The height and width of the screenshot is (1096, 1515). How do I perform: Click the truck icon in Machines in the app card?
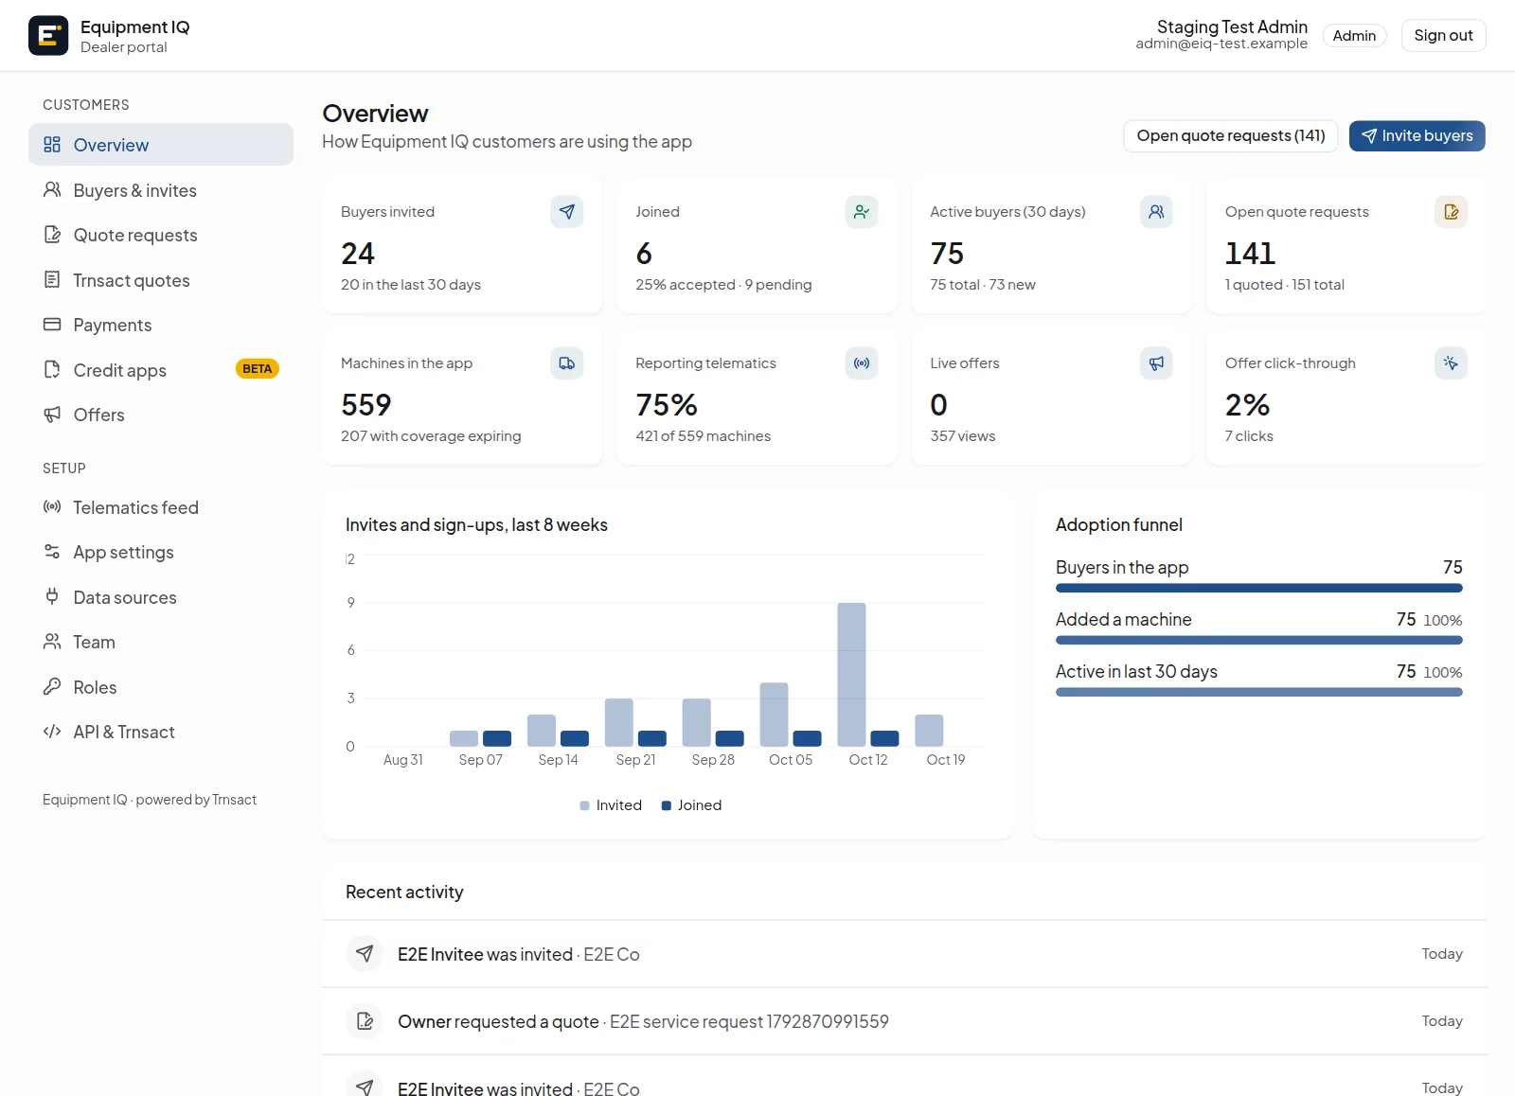point(567,363)
